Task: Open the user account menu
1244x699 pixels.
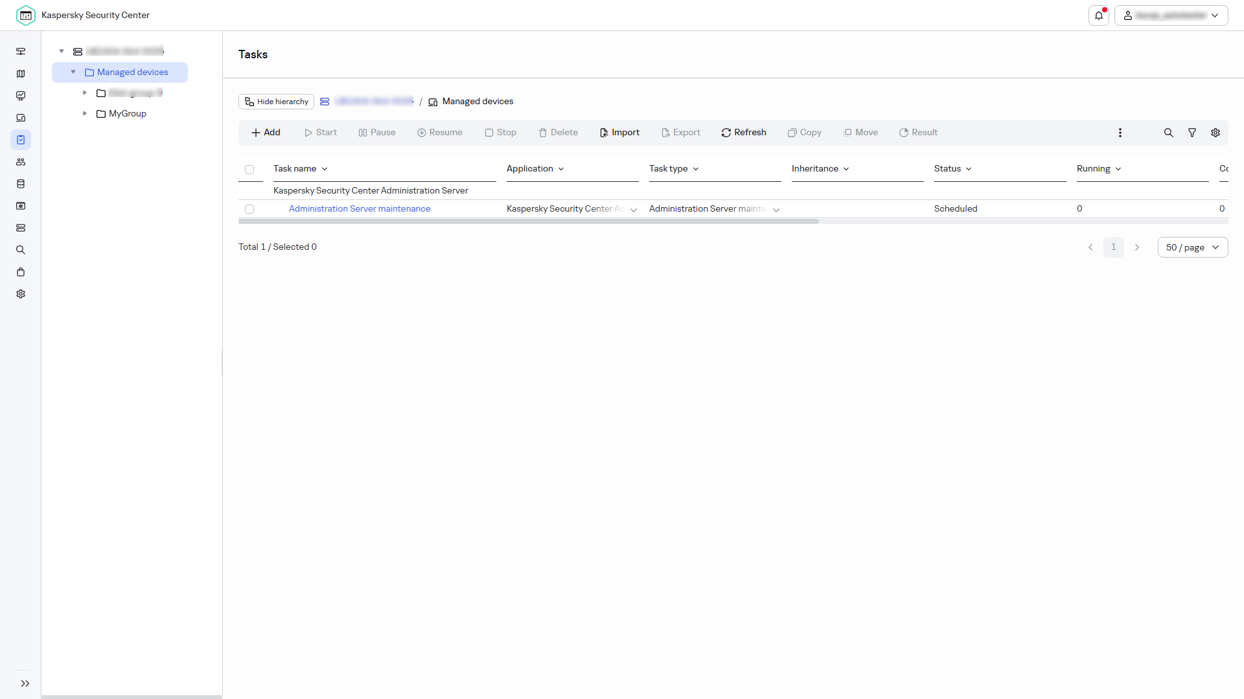Action: pos(1171,16)
